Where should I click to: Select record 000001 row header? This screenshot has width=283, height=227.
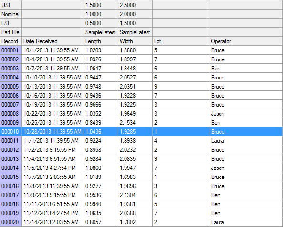click(11, 50)
